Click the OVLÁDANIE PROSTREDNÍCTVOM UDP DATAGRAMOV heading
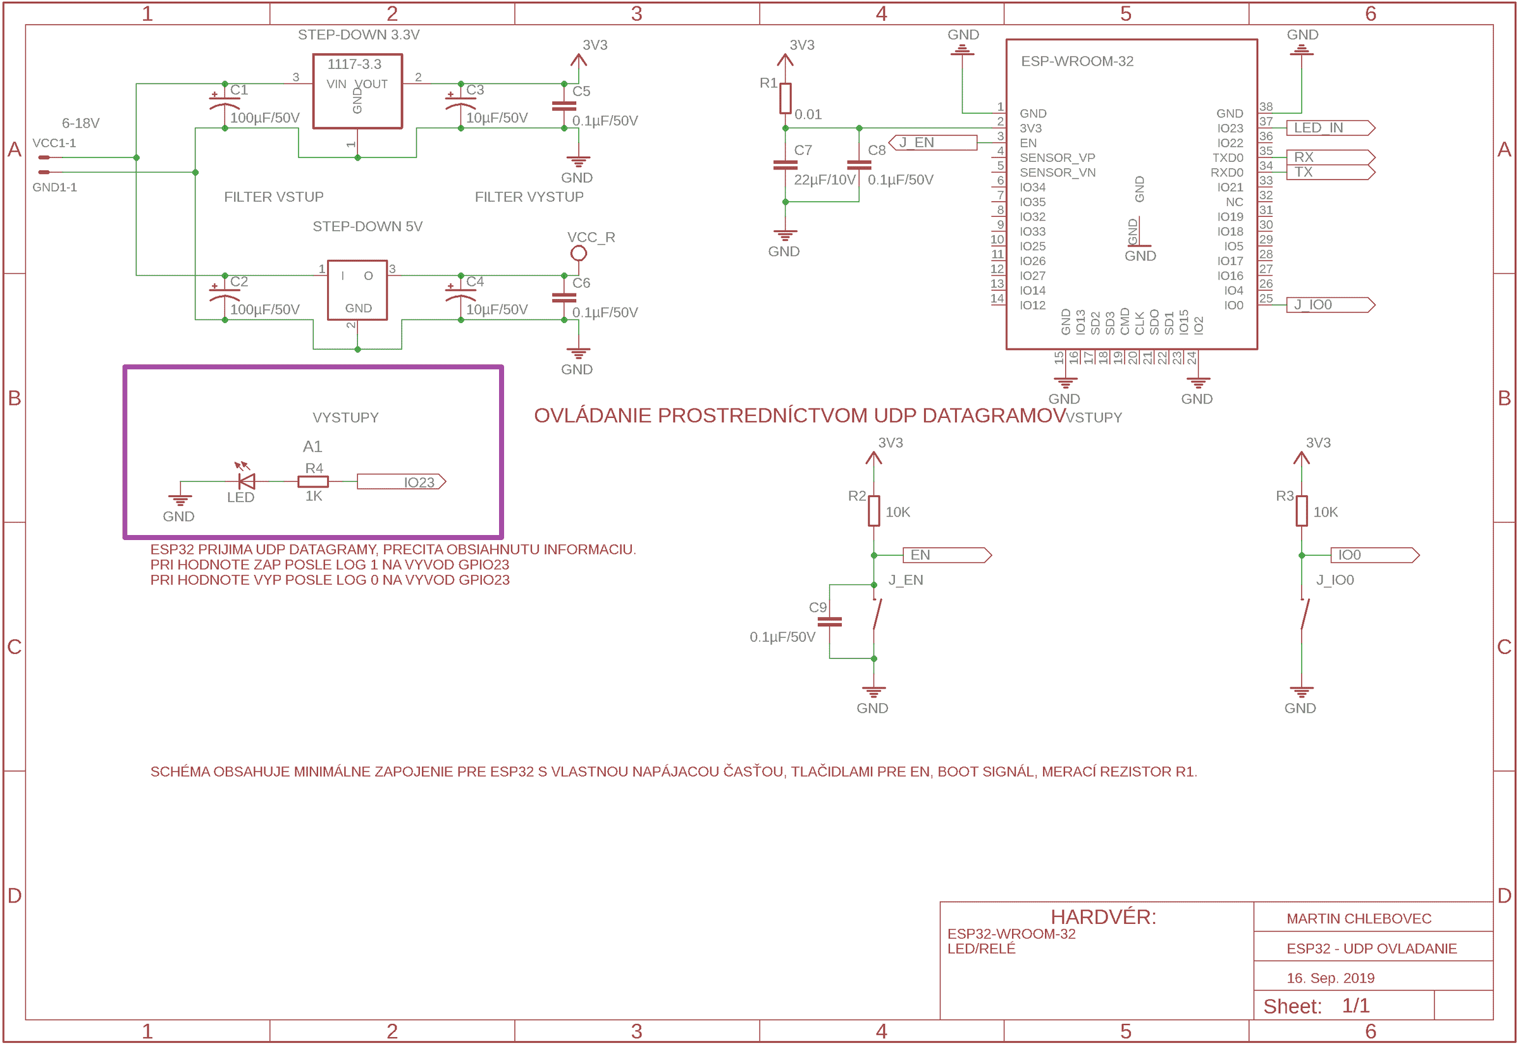This screenshot has height=1046, width=1518. click(799, 415)
